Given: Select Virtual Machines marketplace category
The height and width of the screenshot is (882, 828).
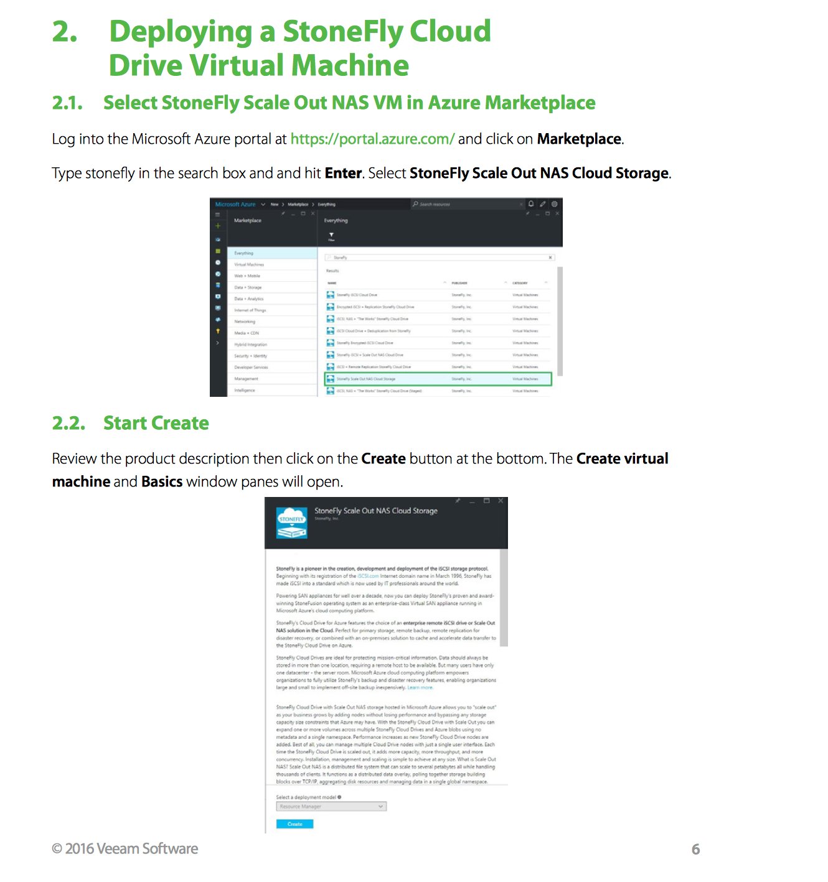Looking at the screenshot, I should tap(273, 264).
